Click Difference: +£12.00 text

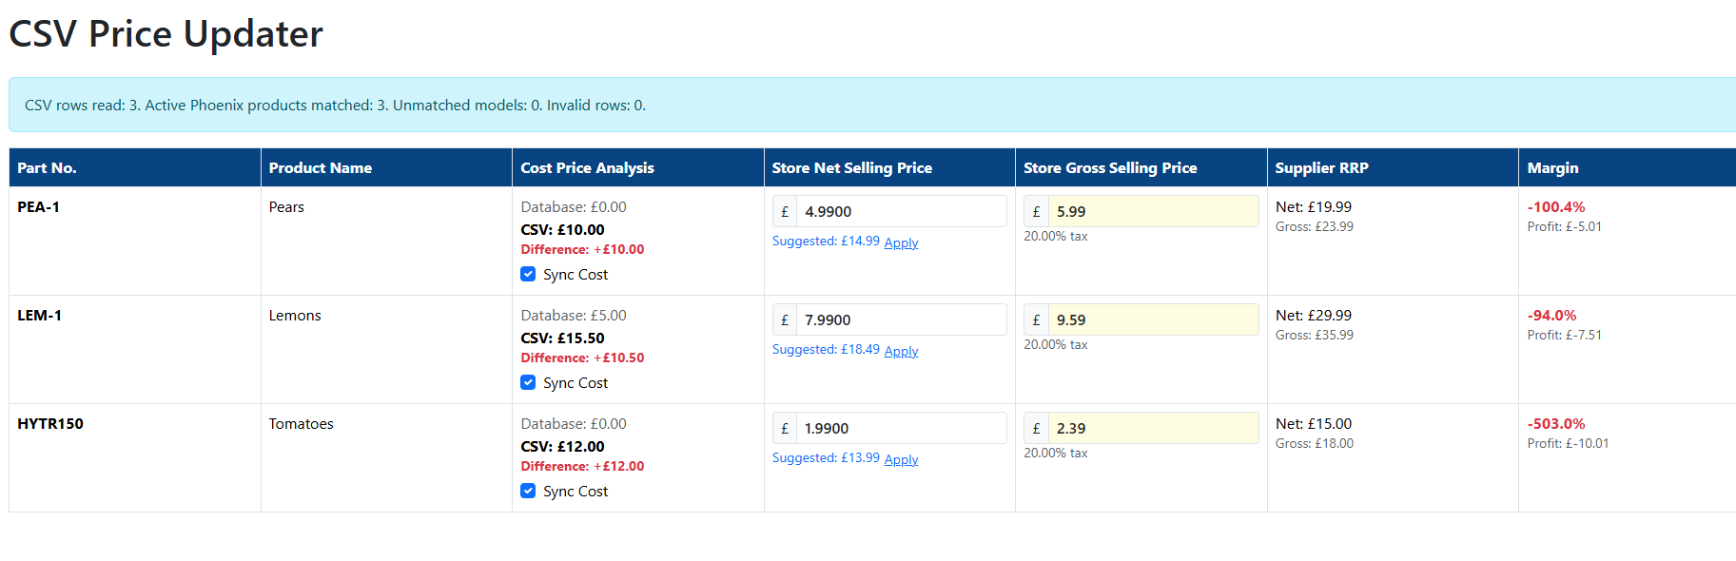[582, 466]
